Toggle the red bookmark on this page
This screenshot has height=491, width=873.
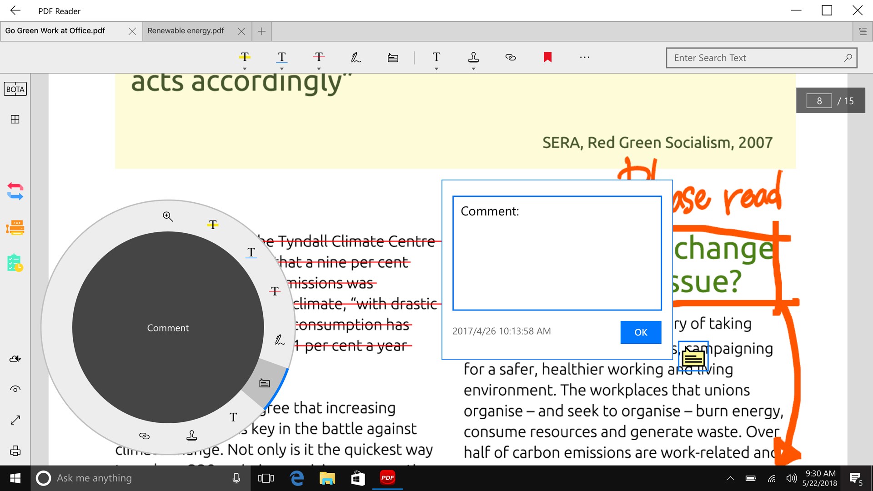point(547,57)
